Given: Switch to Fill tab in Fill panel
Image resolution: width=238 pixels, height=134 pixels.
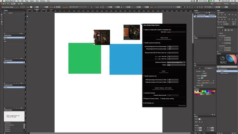Looking at the screenshot, I should [199, 68].
